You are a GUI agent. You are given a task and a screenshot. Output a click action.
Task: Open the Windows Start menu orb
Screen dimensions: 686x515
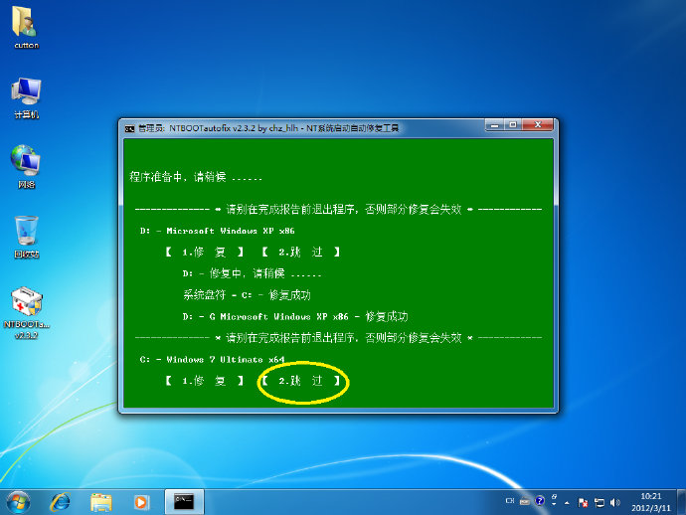18,502
